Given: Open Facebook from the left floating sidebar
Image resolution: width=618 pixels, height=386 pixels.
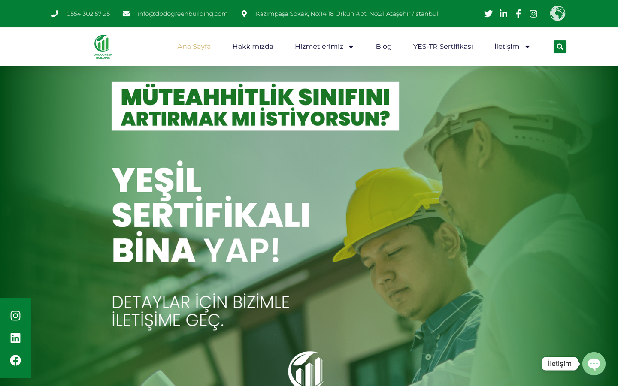Looking at the screenshot, I should pyautogui.click(x=15, y=360).
